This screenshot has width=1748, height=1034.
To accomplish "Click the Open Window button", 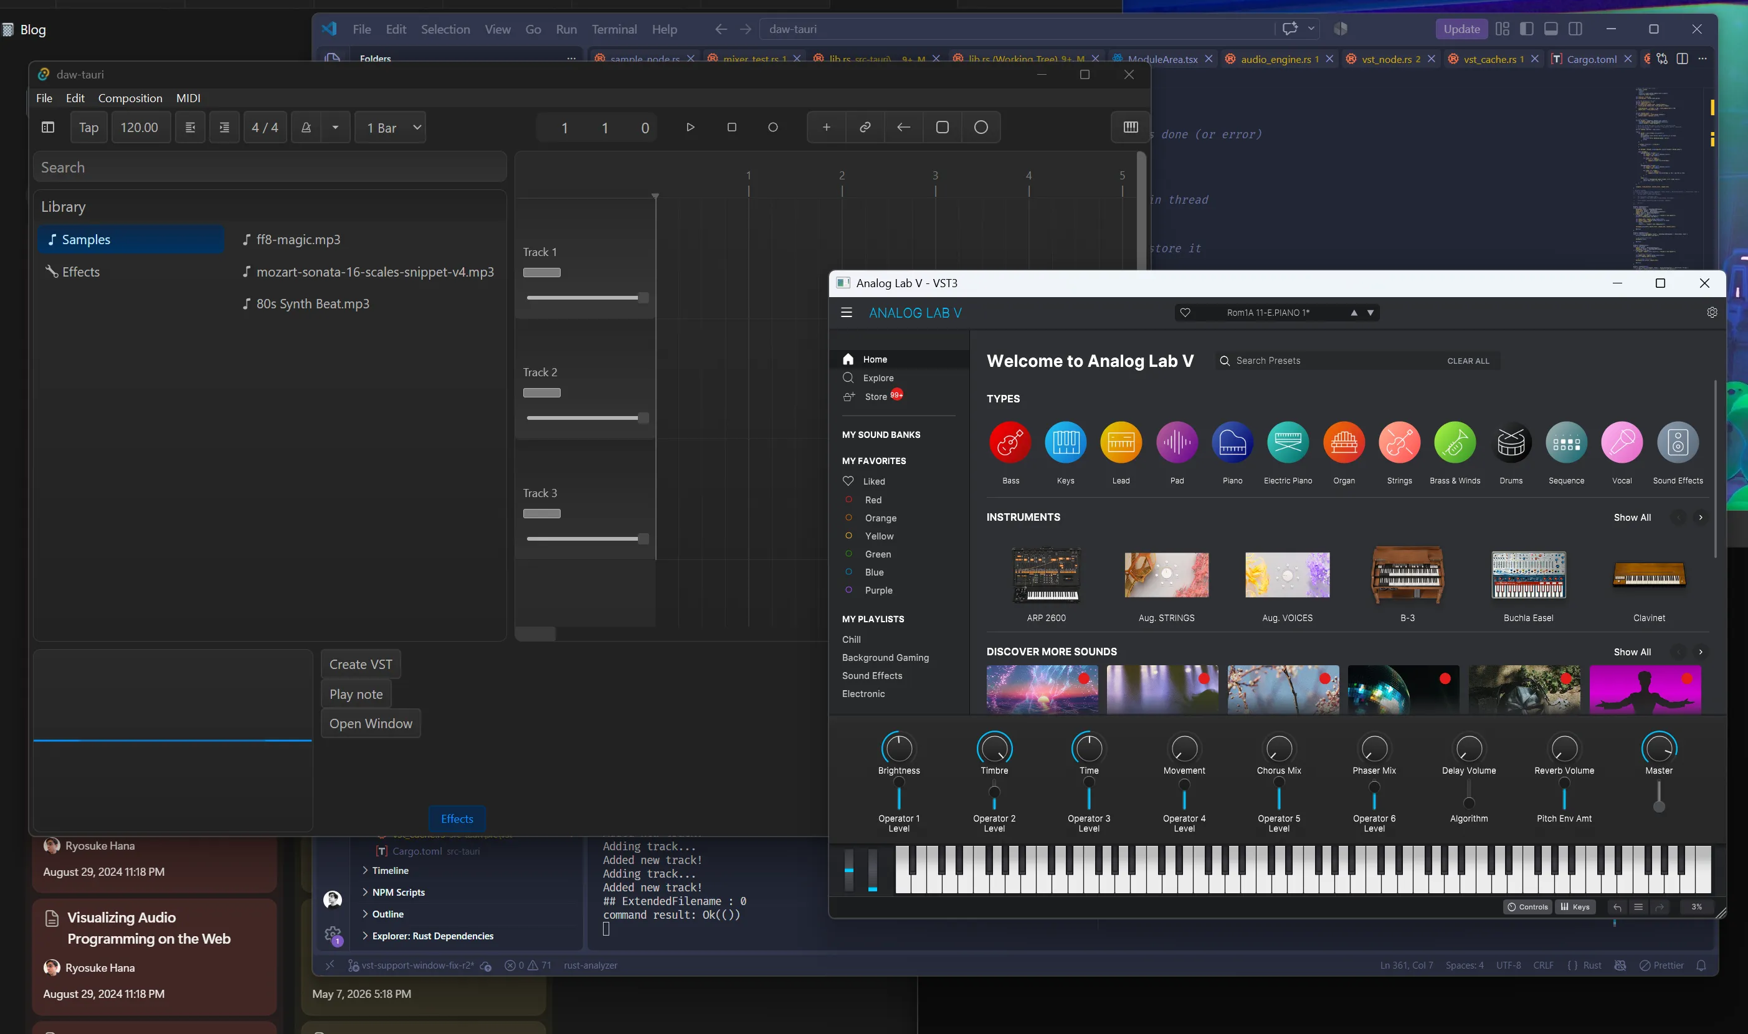I will pos(371,723).
